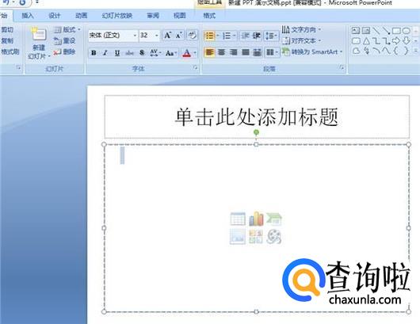Click the increase font size icon
This screenshot has width=420, height=324.
coord(168,36)
